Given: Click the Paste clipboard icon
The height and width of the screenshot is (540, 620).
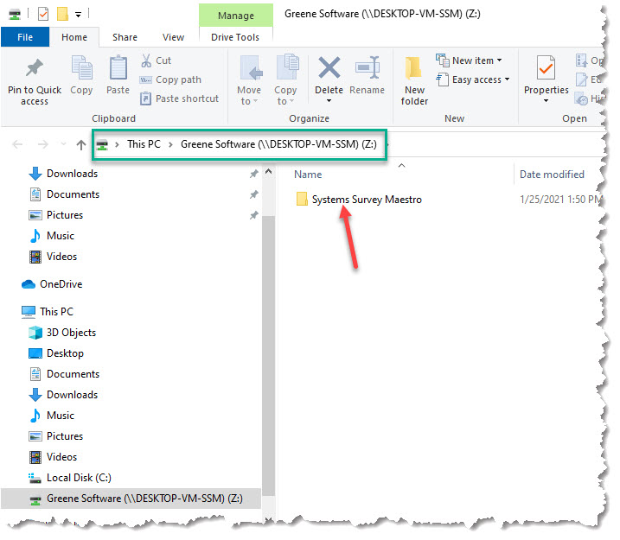Looking at the screenshot, I should [118, 69].
